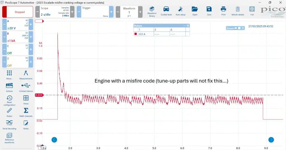
Task: Go to previous waveform buffer
Action: click(118, 12)
